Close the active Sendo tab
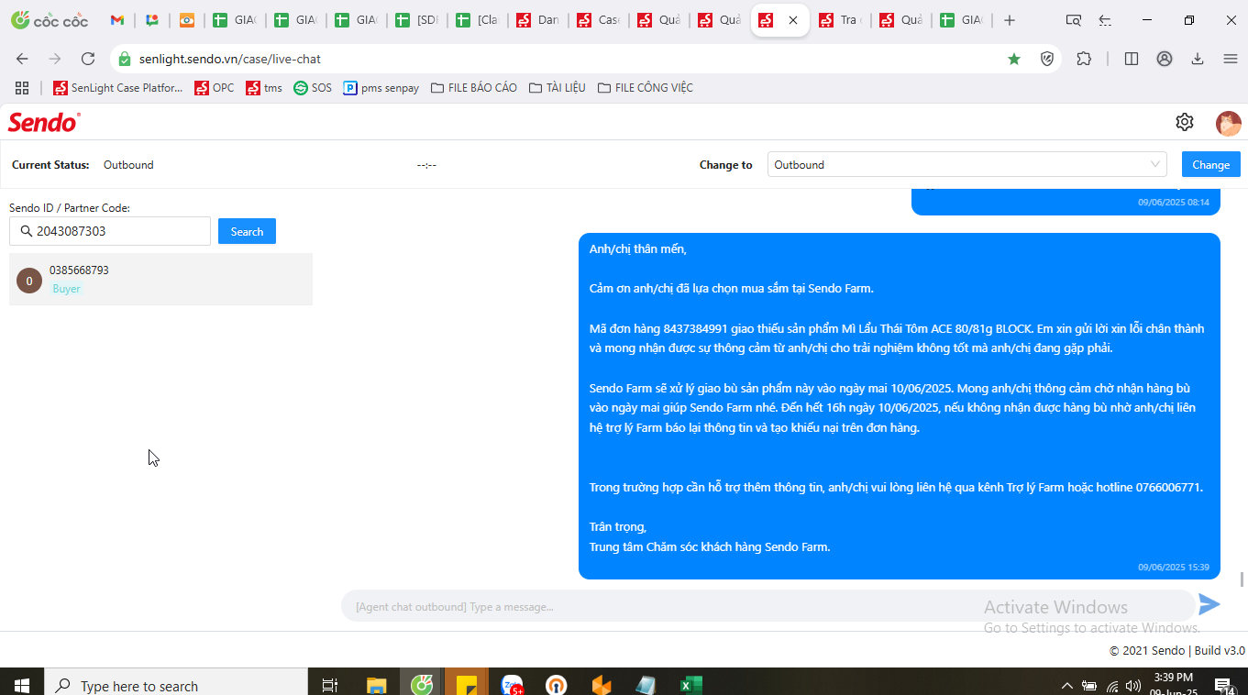1248x695 pixels. (x=793, y=20)
